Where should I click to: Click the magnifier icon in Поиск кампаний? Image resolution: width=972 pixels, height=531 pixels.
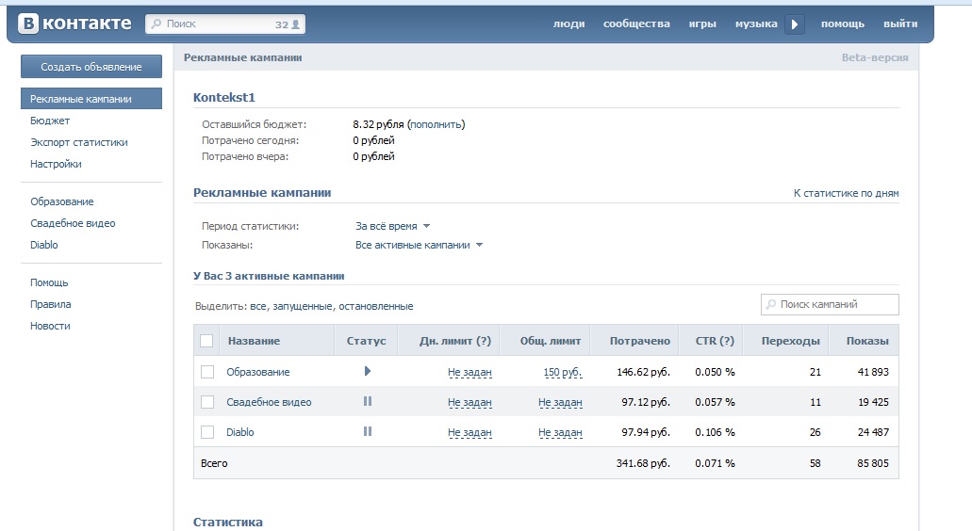coord(770,304)
